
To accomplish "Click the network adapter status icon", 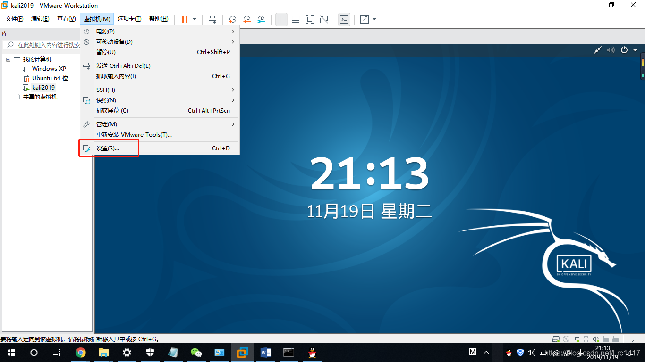I will click(x=576, y=339).
